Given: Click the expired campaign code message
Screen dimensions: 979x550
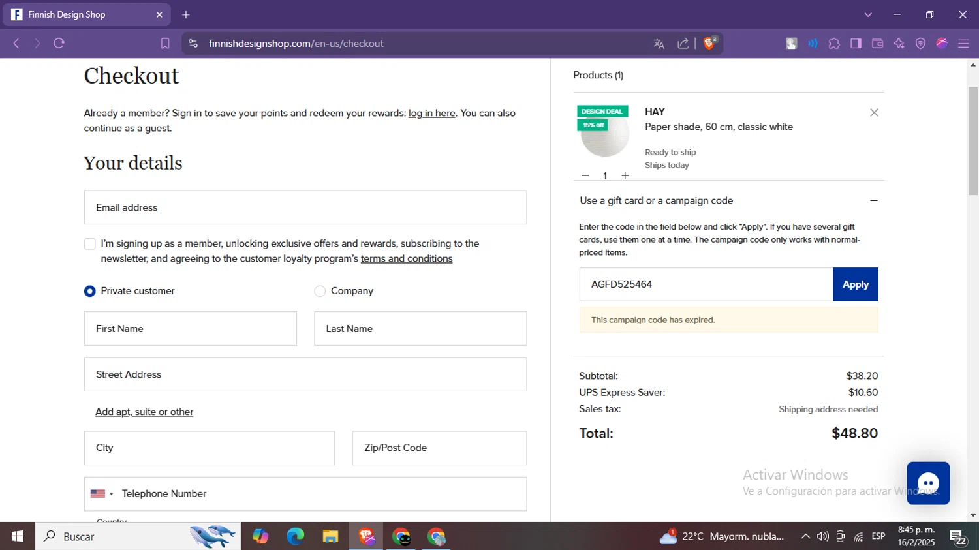Looking at the screenshot, I should pos(728,320).
